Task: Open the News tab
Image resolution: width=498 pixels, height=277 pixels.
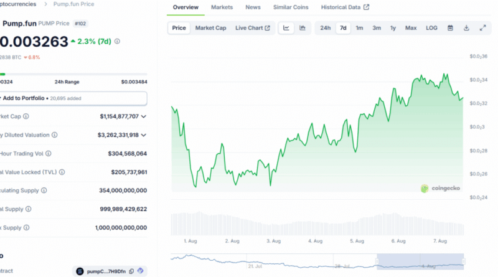Action: tap(253, 7)
